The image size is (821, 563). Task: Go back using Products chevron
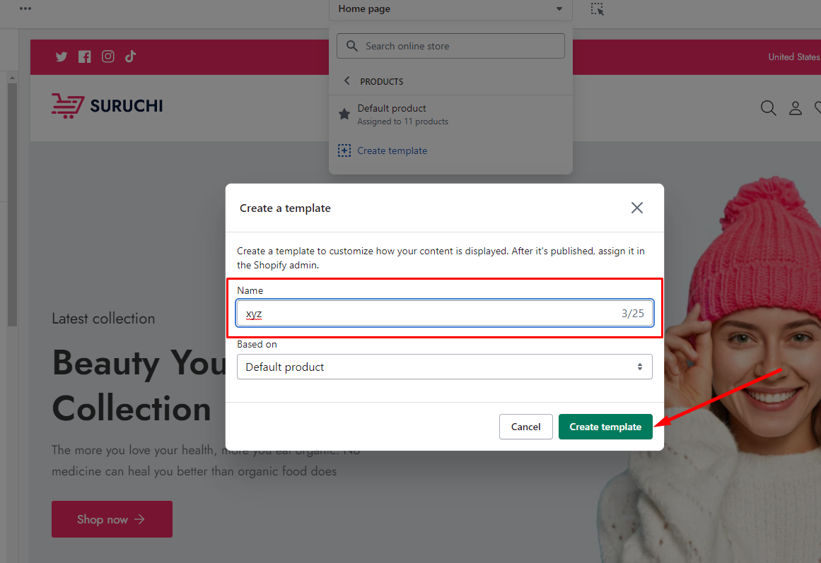coord(347,81)
